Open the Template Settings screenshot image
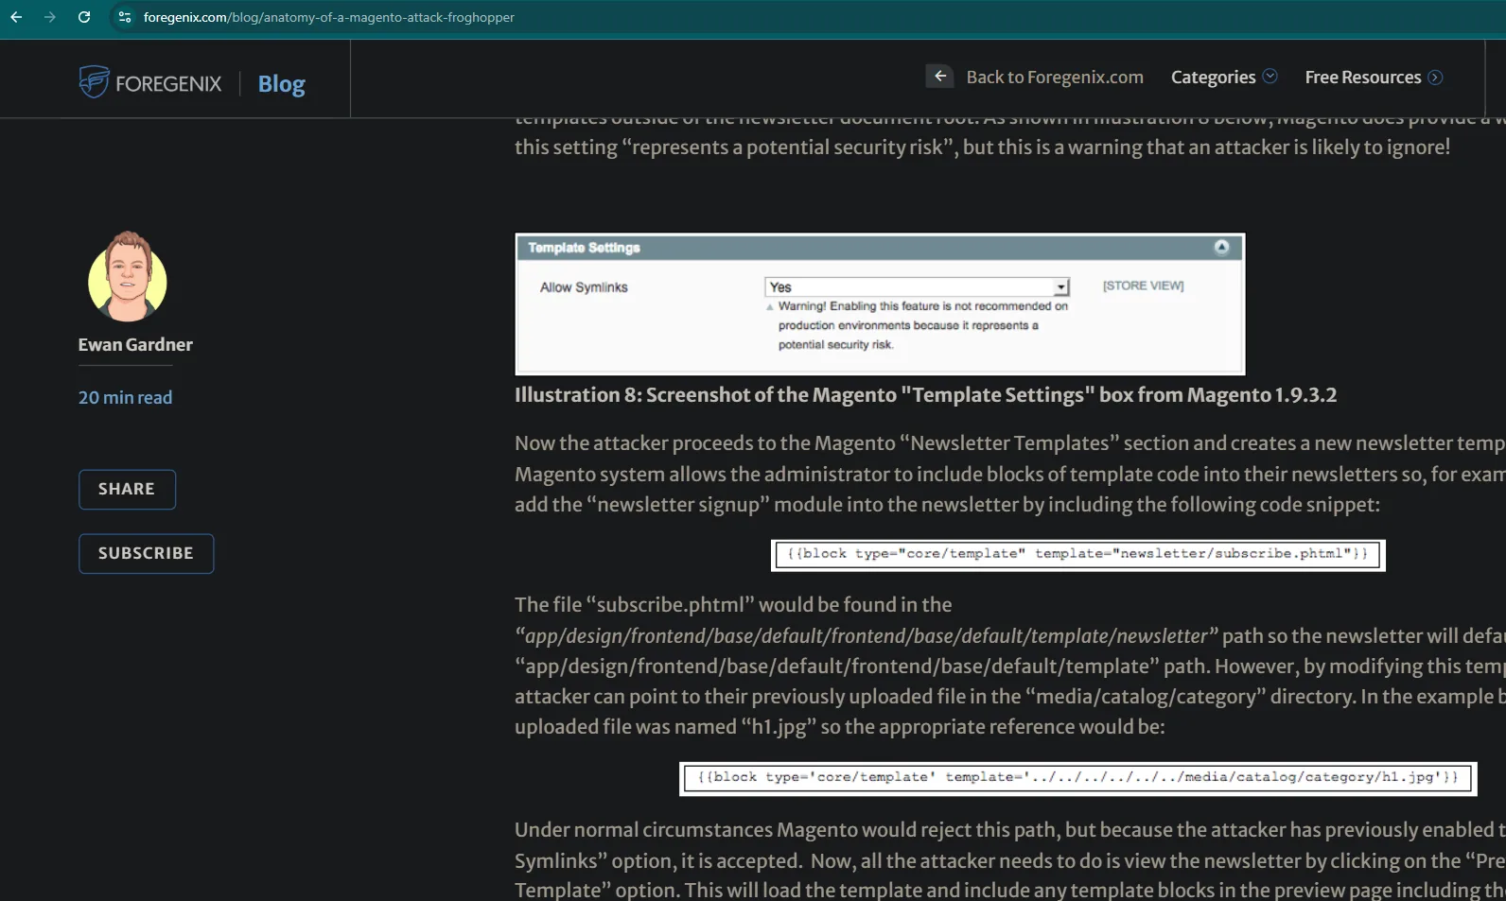 point(880,304)
